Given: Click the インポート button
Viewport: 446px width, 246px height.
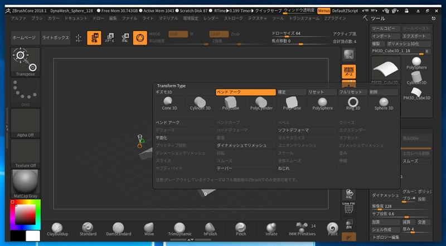Looking at the screenshot, I should point(386,36).
